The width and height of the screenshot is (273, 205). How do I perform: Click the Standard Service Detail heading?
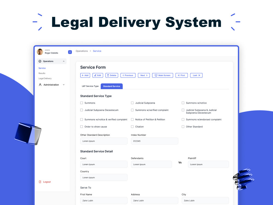[96, 151]
